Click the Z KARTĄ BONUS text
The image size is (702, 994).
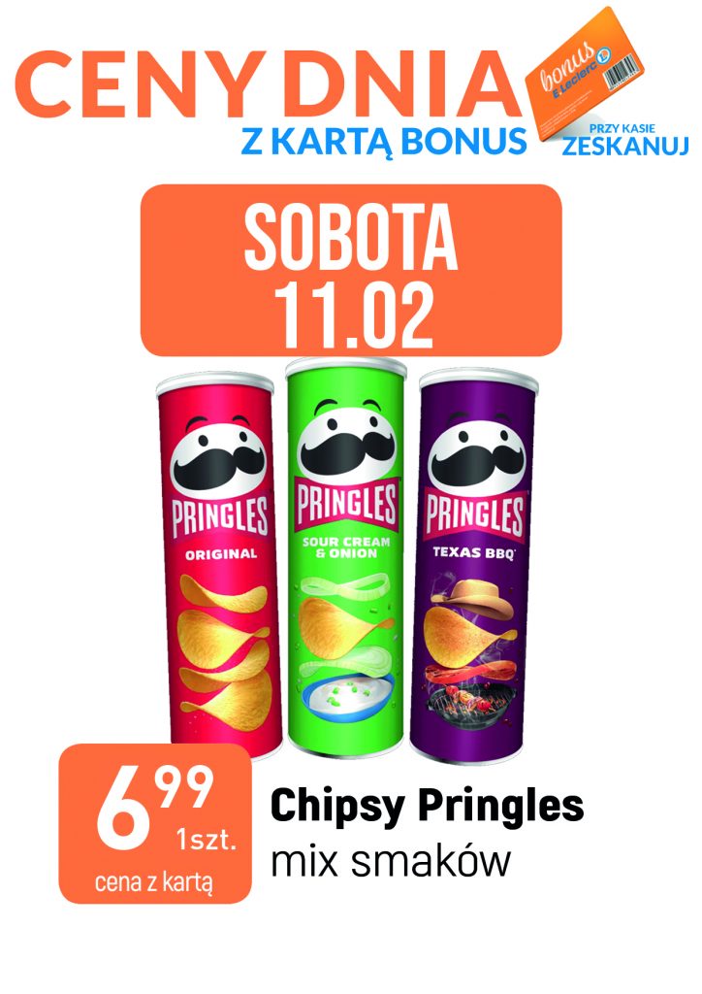coord(384,141)
